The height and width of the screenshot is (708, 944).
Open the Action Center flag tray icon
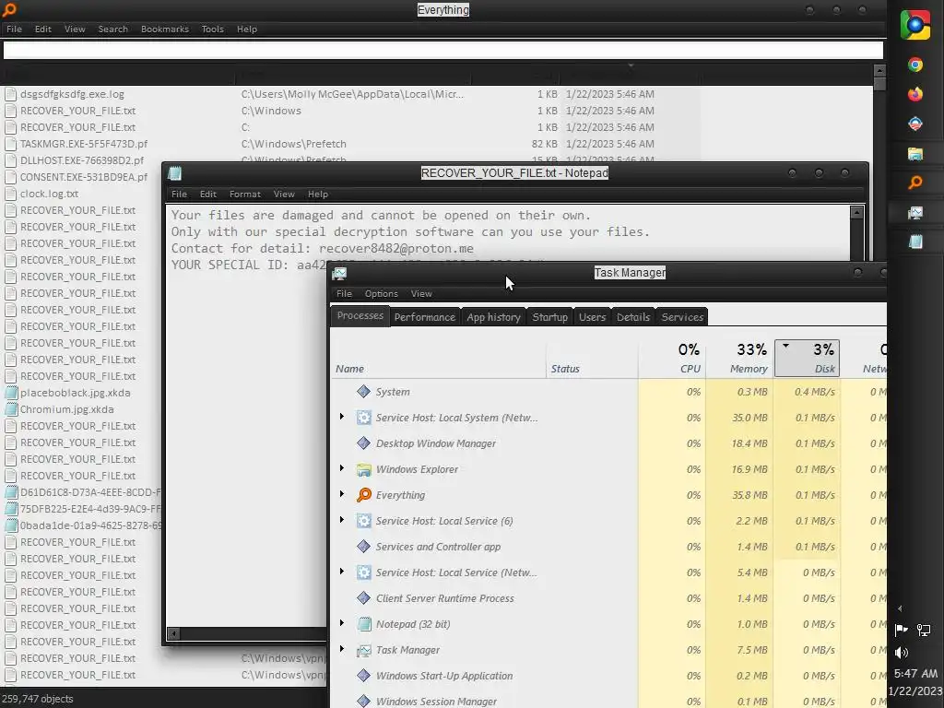(902, 631)
